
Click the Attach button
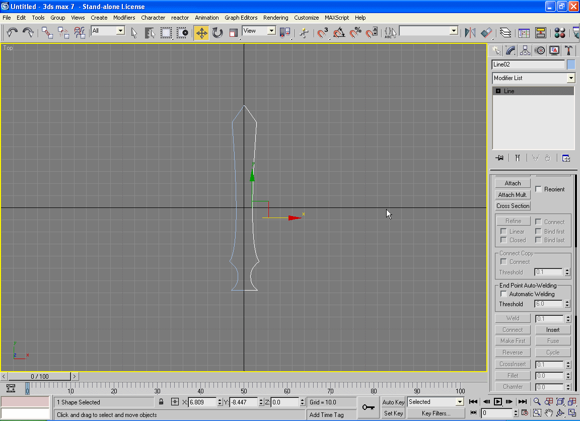click(513, 183)
